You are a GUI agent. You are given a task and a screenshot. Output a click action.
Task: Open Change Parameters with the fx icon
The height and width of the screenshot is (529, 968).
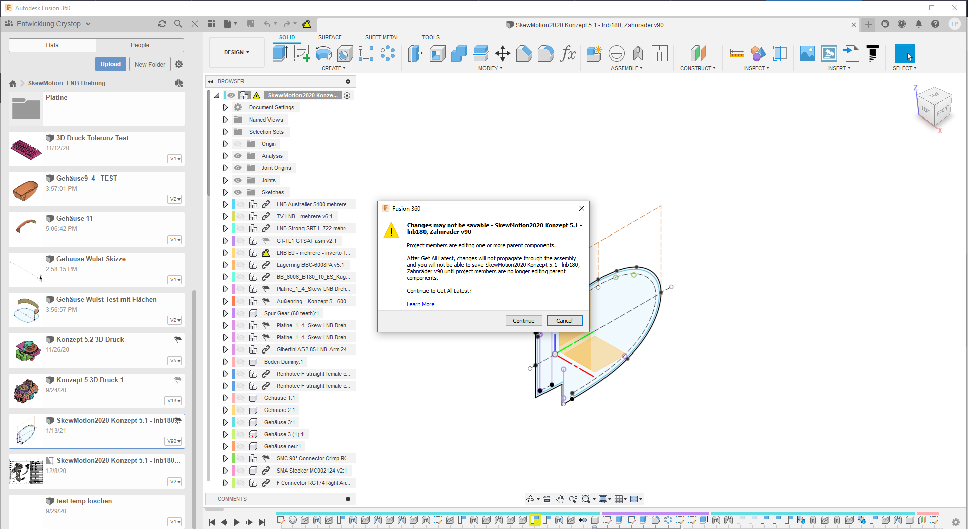pos(569,54)
